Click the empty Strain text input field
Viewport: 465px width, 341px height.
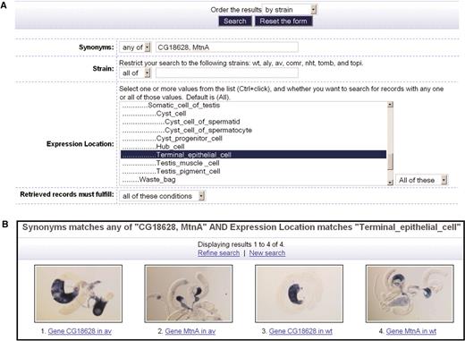point(226,72)
